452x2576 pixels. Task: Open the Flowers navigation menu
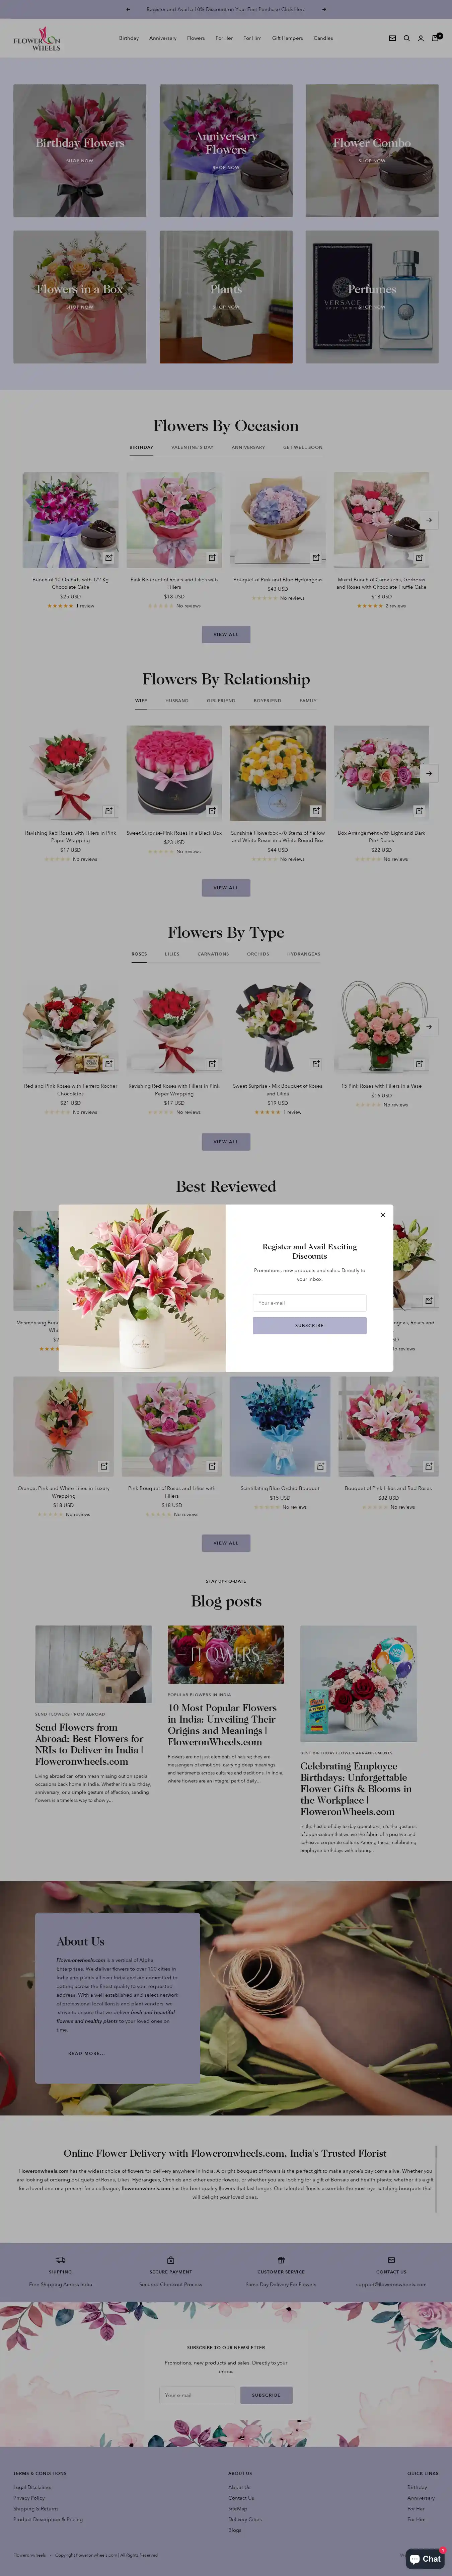click(x=196, y=38)
